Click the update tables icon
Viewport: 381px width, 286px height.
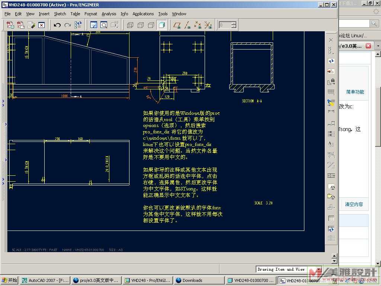[x=331, y=229]
